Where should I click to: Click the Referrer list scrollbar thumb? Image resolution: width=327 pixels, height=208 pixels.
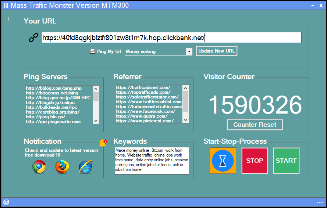coord(185,101)
